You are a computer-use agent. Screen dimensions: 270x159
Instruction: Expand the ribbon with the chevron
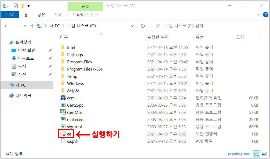259,15
